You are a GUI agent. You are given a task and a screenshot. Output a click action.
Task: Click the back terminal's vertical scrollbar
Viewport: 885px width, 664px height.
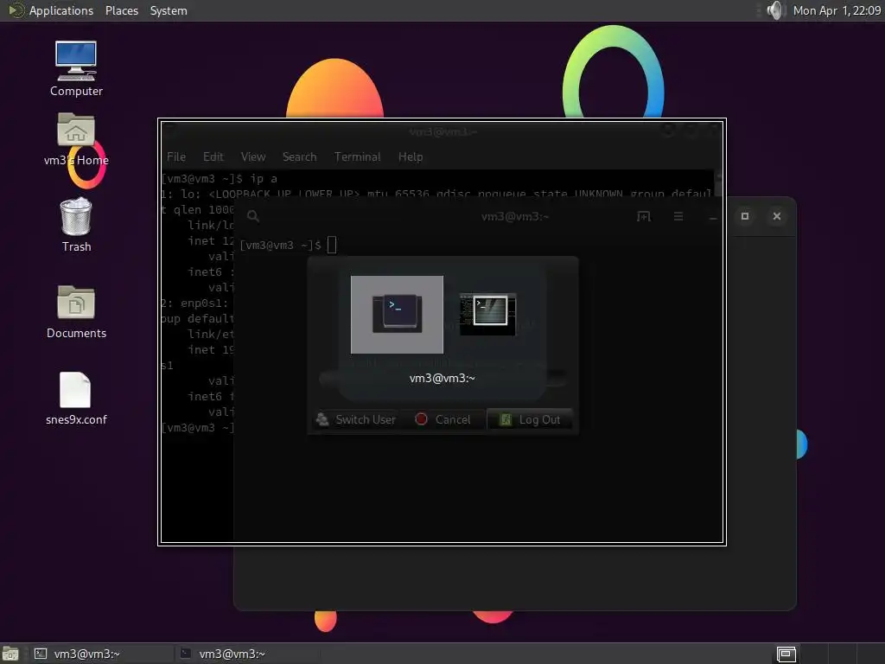click(x=718, y=183)
